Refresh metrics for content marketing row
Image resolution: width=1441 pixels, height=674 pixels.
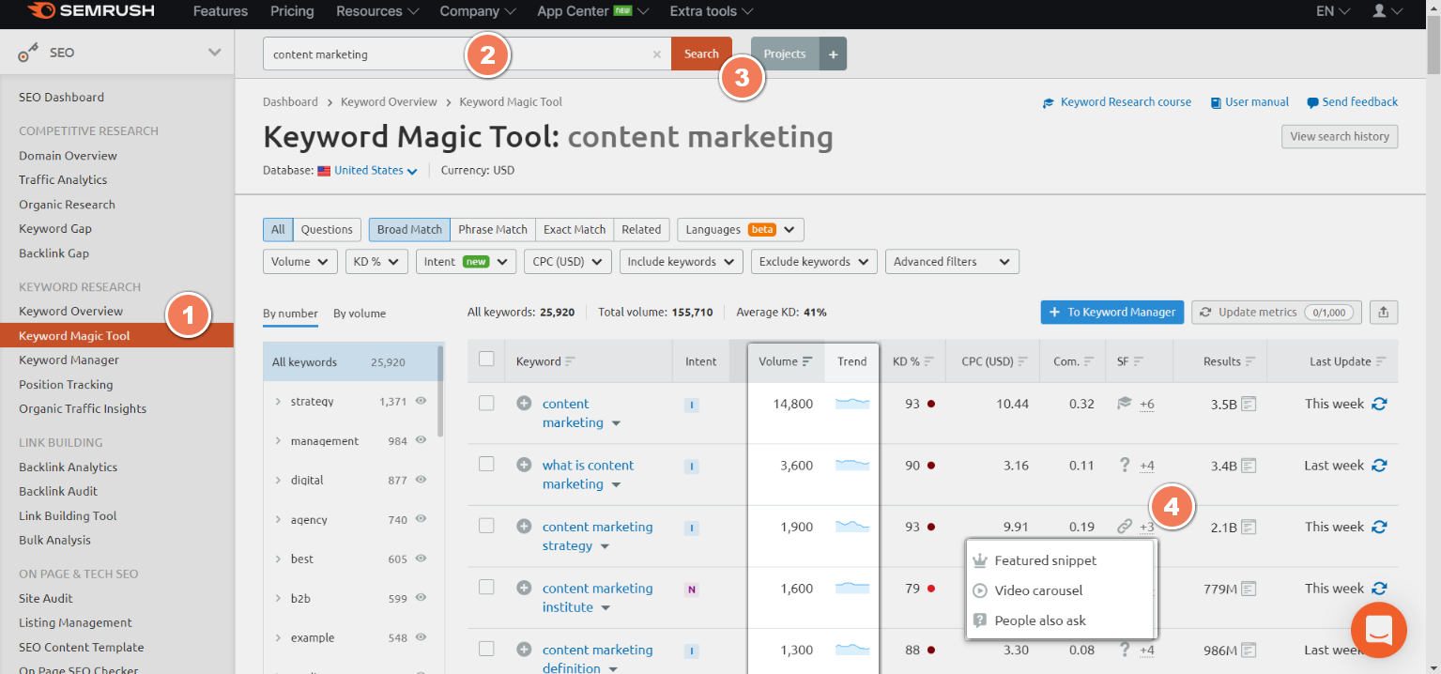click(1379, 405)
